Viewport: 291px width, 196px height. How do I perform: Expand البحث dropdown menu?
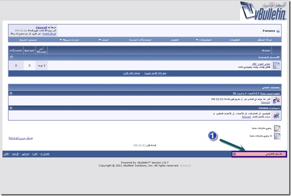click(103, 40)
